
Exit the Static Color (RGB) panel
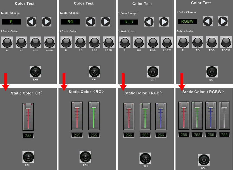(145, 159)
